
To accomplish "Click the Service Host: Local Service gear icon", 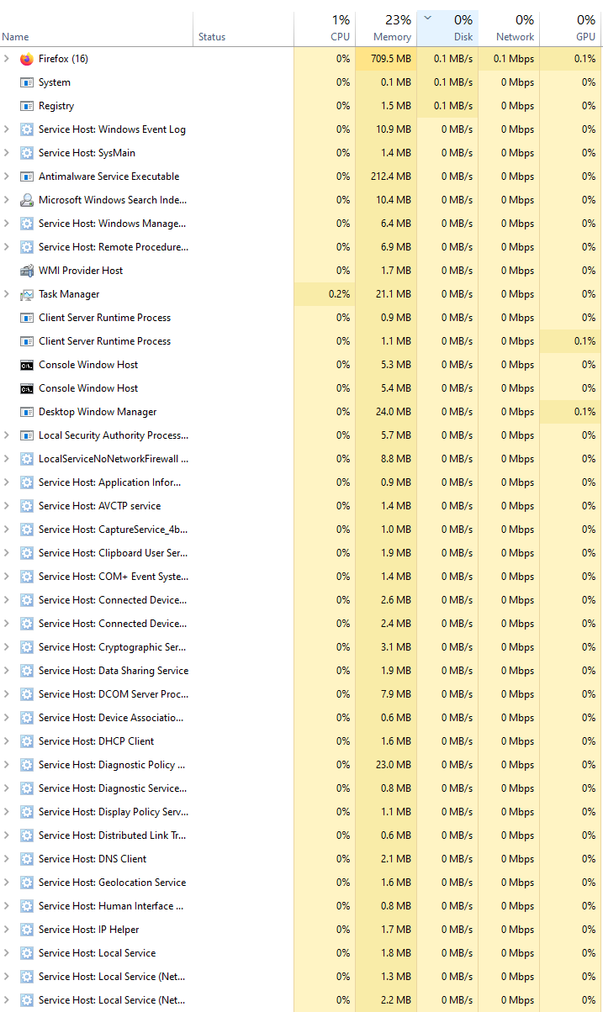I will (26, 953).
